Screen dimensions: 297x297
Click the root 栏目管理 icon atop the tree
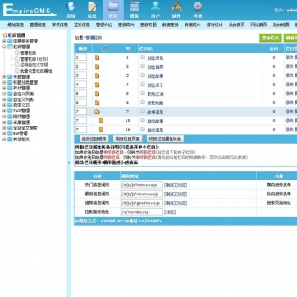click(x=5, y=35)
